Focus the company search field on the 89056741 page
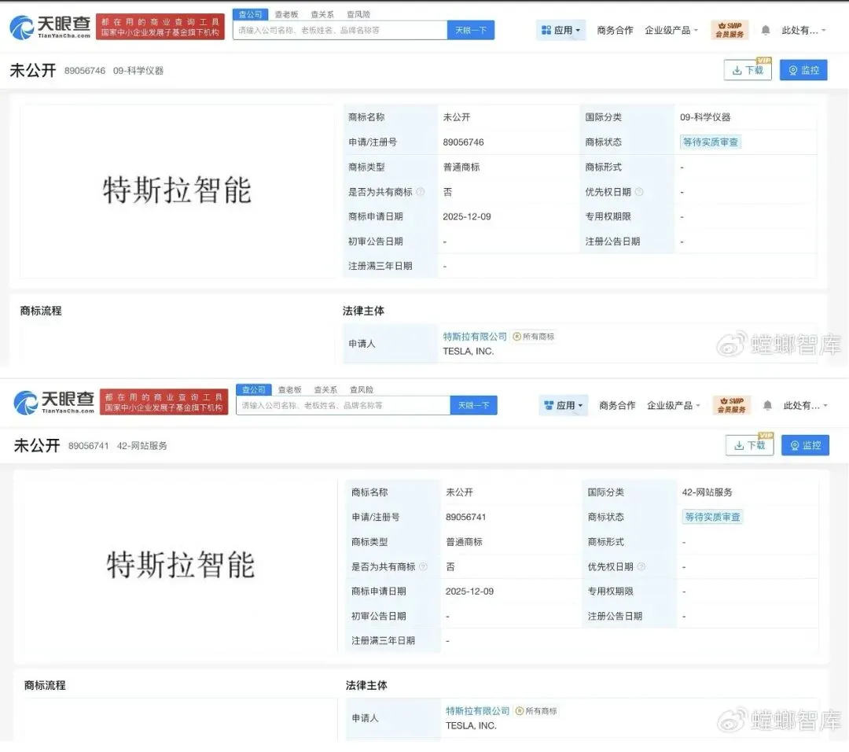849x752 pixels. tap(344, 405)
